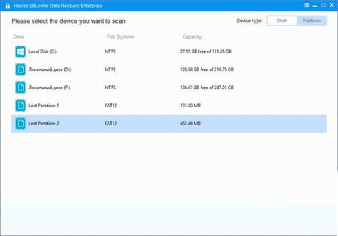The height and width of the screenshot is (236, 338).
Task: Click the Windows icon for Local Disk (C:)
Action: [x=20, y=52]
